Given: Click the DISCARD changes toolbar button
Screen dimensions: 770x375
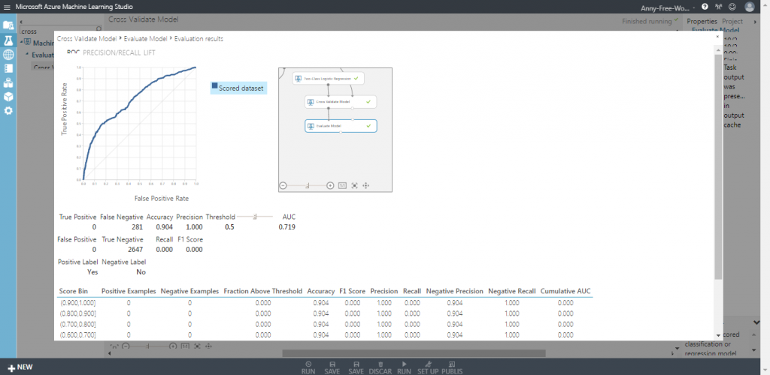Looking at the screenshot, I should (x=380, y=367).
